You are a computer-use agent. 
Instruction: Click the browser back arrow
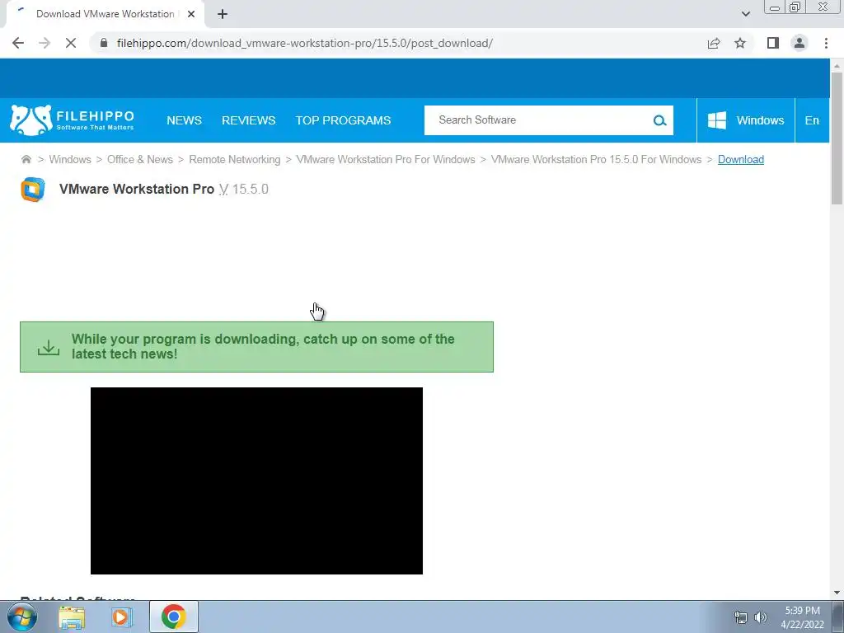(x=18, y=43)
